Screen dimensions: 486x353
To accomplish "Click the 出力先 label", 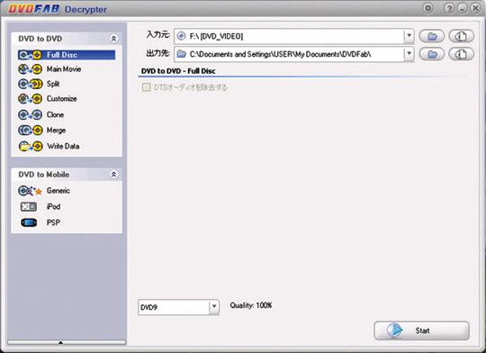I will pyautogui.click(x=157, y=53).
